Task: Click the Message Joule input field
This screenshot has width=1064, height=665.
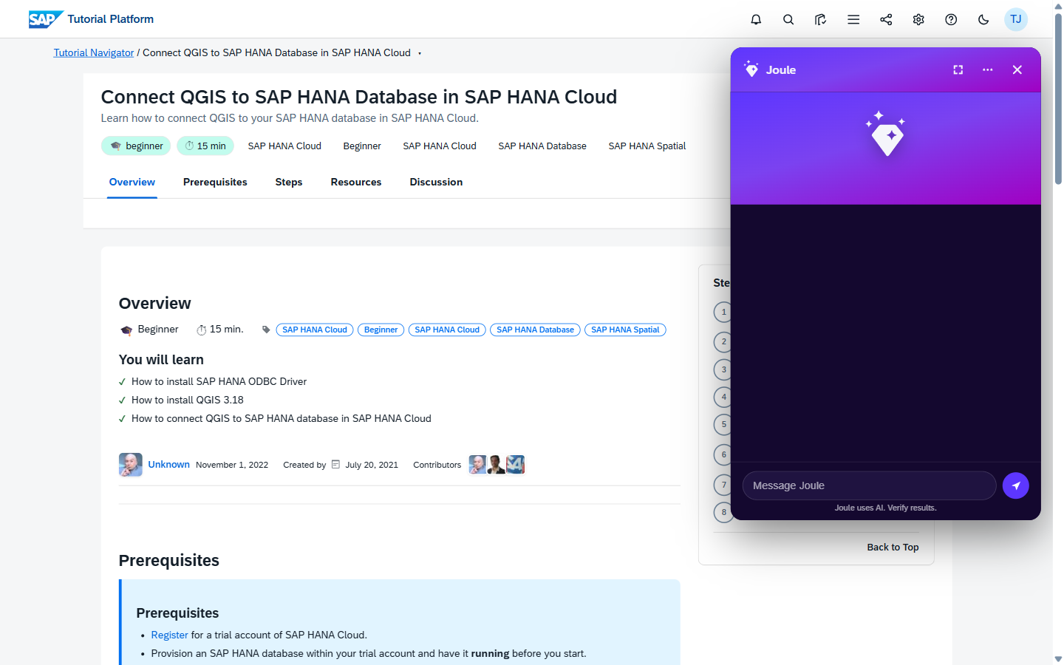Action: pyautogui.click(x=869, y=485)
